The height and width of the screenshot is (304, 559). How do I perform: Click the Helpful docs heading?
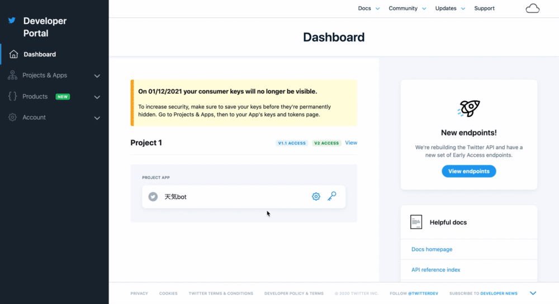(x=448, y=222)
